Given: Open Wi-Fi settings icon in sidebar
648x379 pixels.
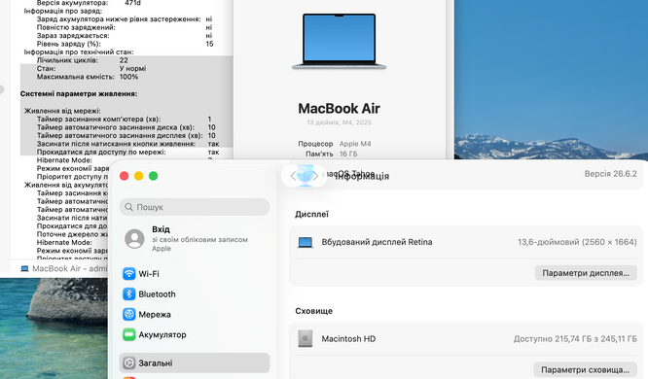Looking at the screenshot, I should click(129, 274).
